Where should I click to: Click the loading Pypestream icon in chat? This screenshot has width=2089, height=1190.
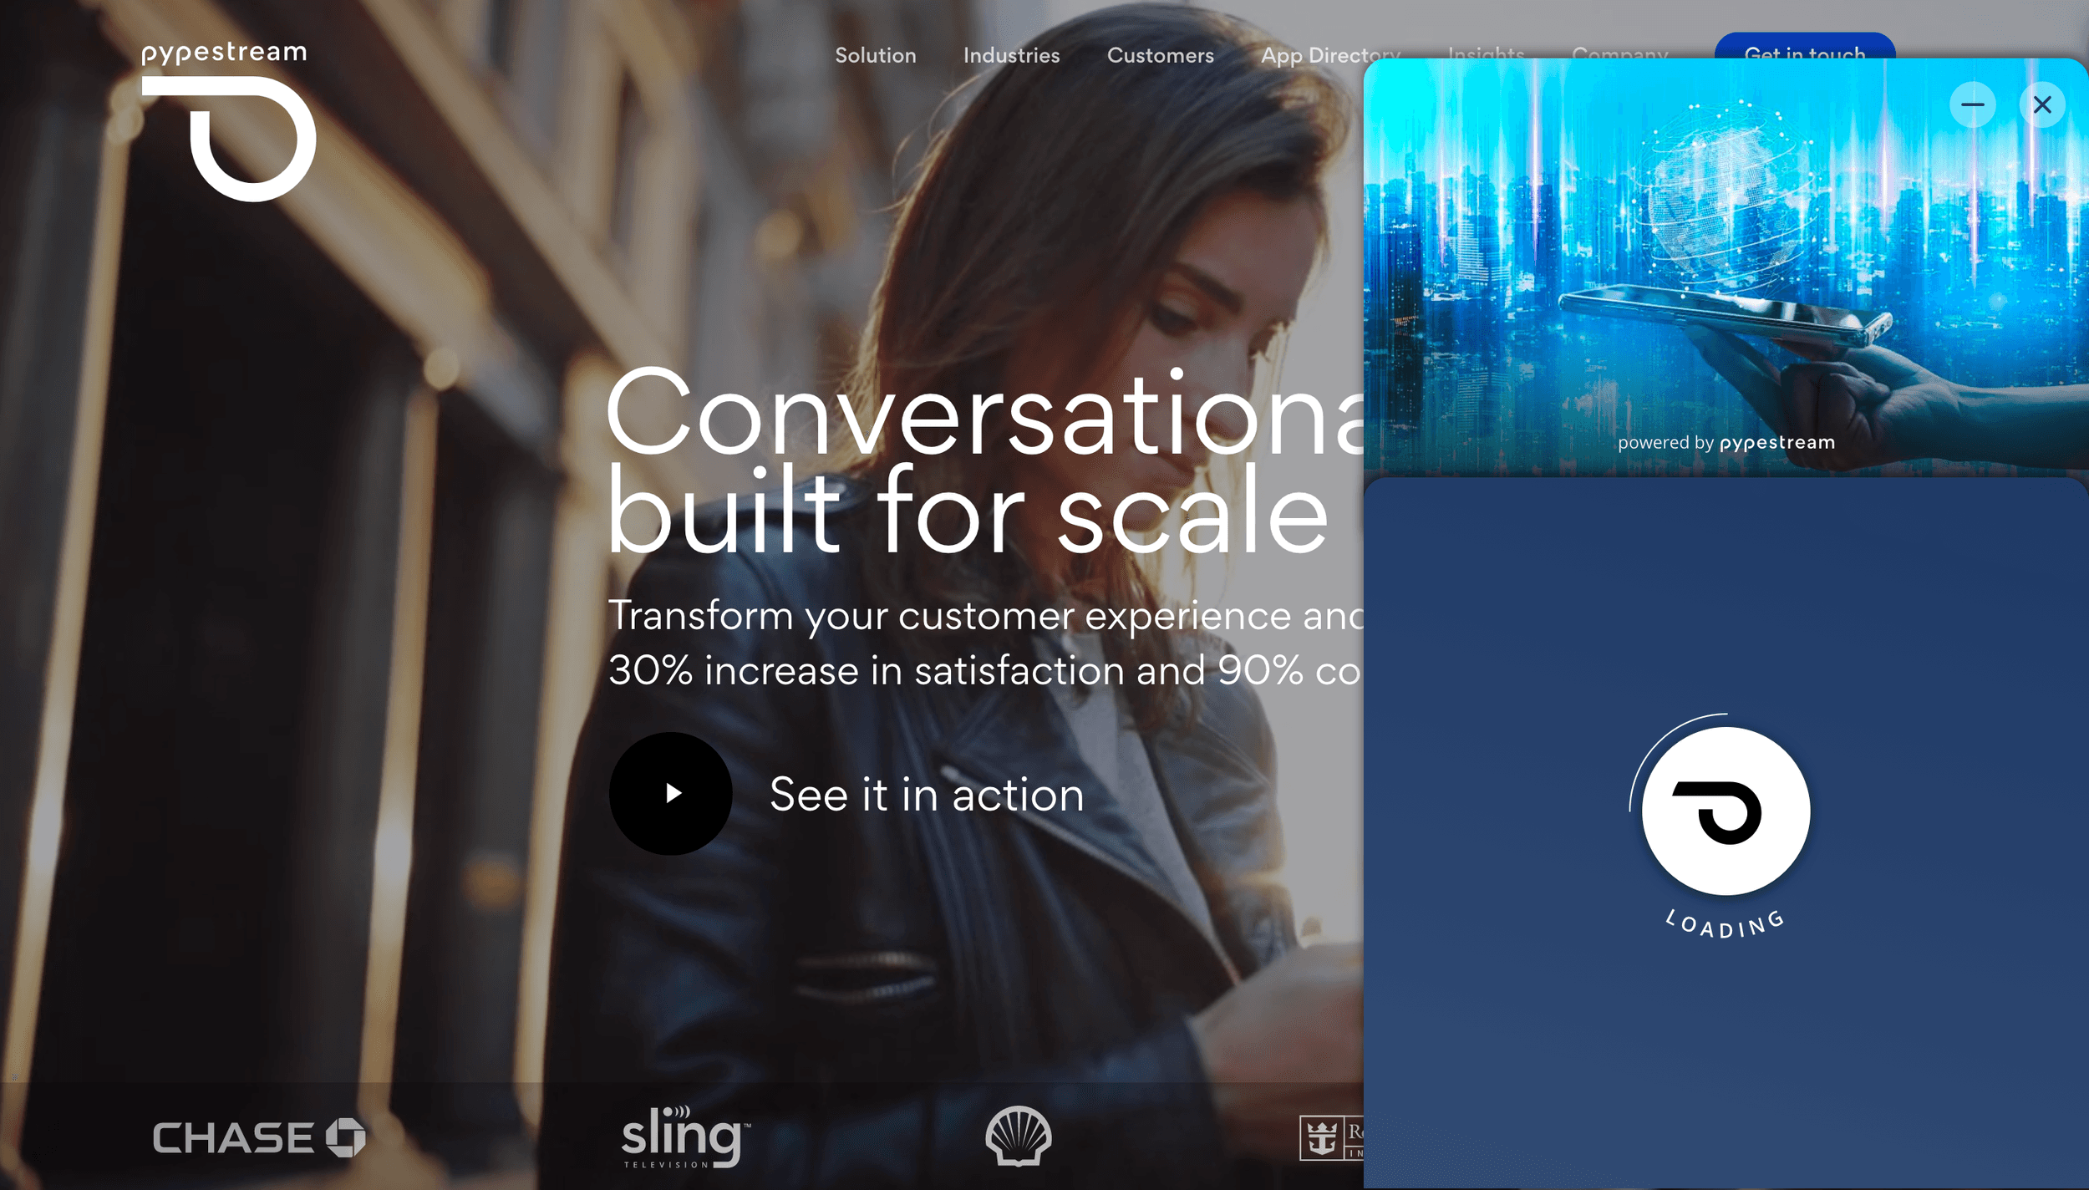point(1726,811)
